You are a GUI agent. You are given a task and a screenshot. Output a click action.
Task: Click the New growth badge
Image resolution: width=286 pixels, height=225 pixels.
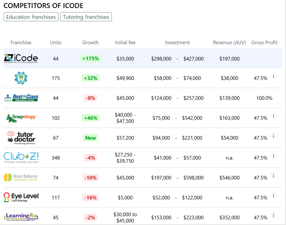click(90, 138)
